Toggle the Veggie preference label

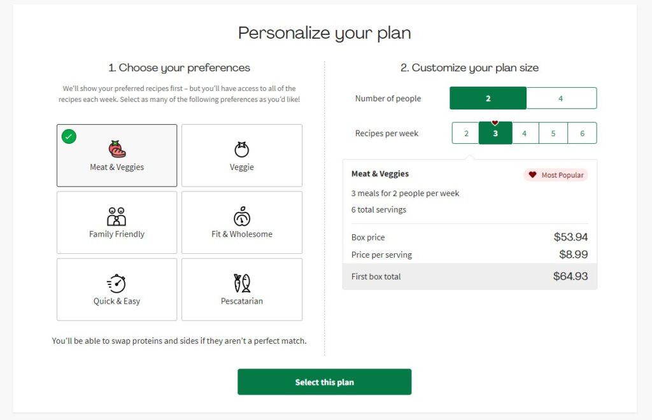pyautogui.click(x=241, y=167)
